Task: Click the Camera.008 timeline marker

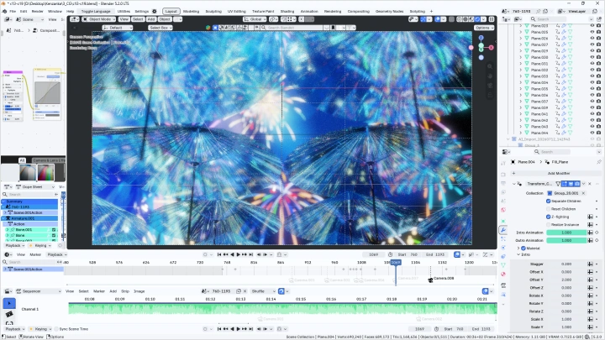Action: click(x=441, y=279)
